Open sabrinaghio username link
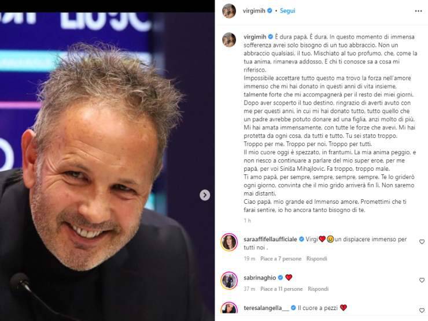Viewport: 428px width, 321px height. (260, 278)
